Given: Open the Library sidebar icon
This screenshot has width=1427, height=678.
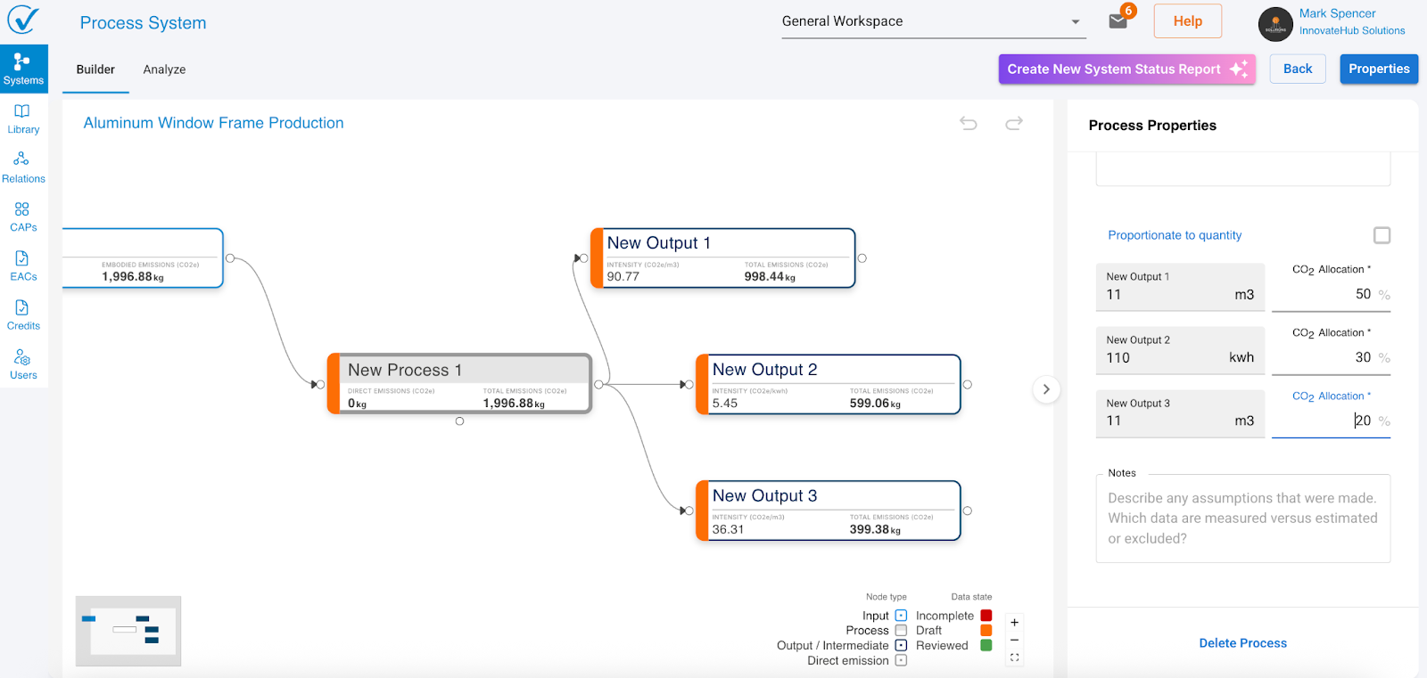Looking at the screenshot, I should (x=23, y=118).
